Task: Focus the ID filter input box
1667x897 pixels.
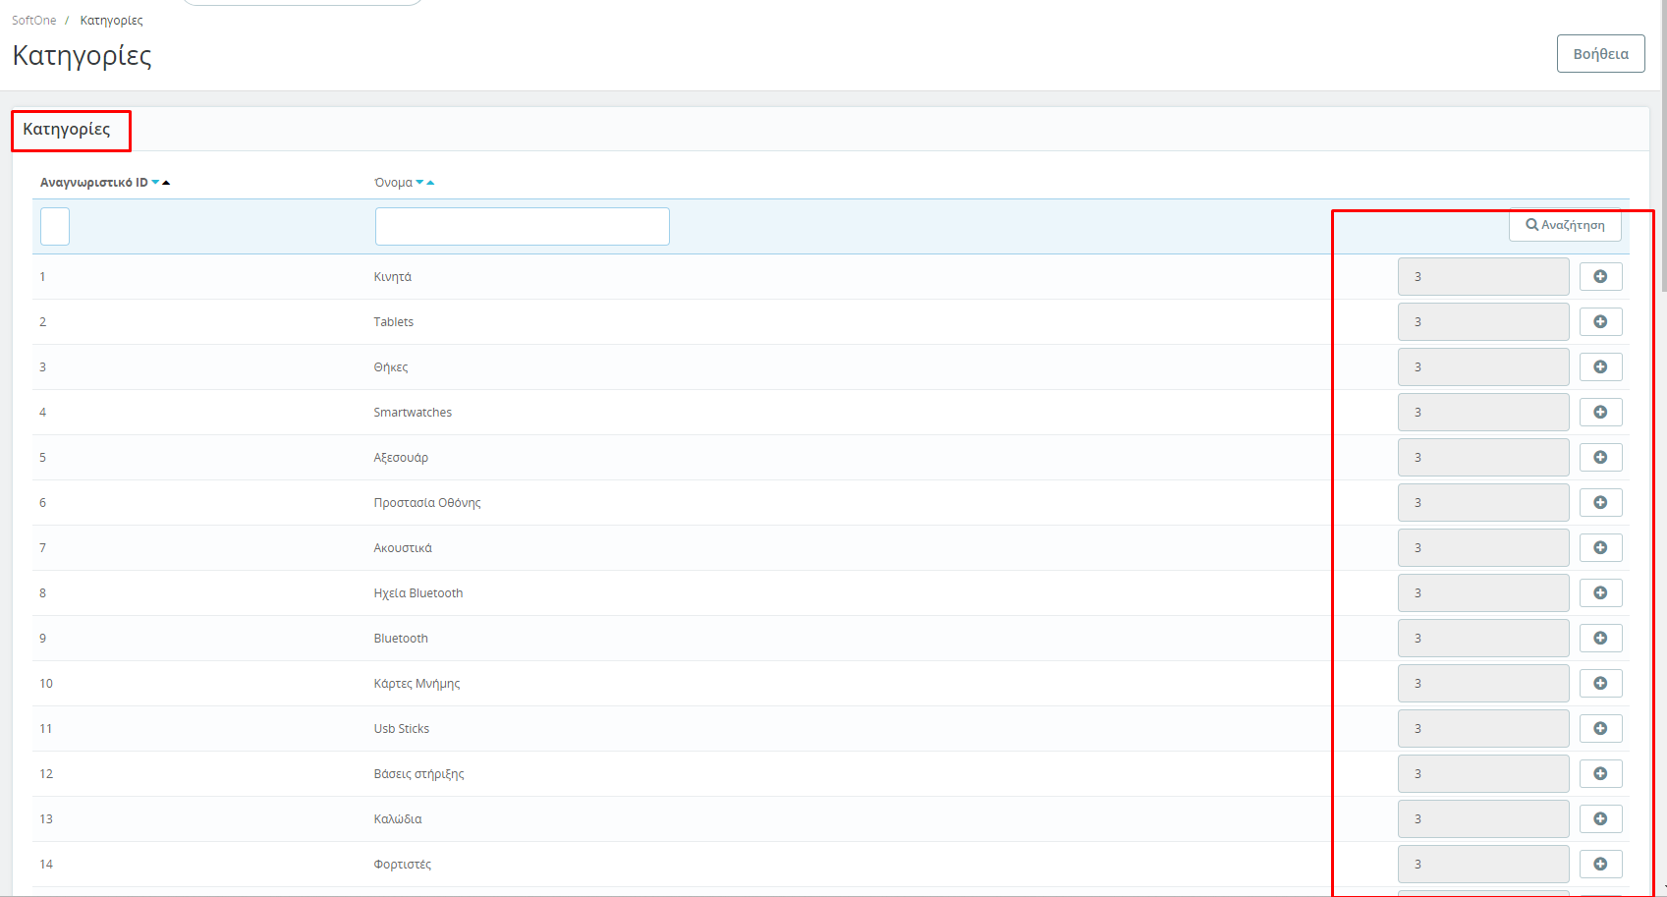Action: (55, 226)
